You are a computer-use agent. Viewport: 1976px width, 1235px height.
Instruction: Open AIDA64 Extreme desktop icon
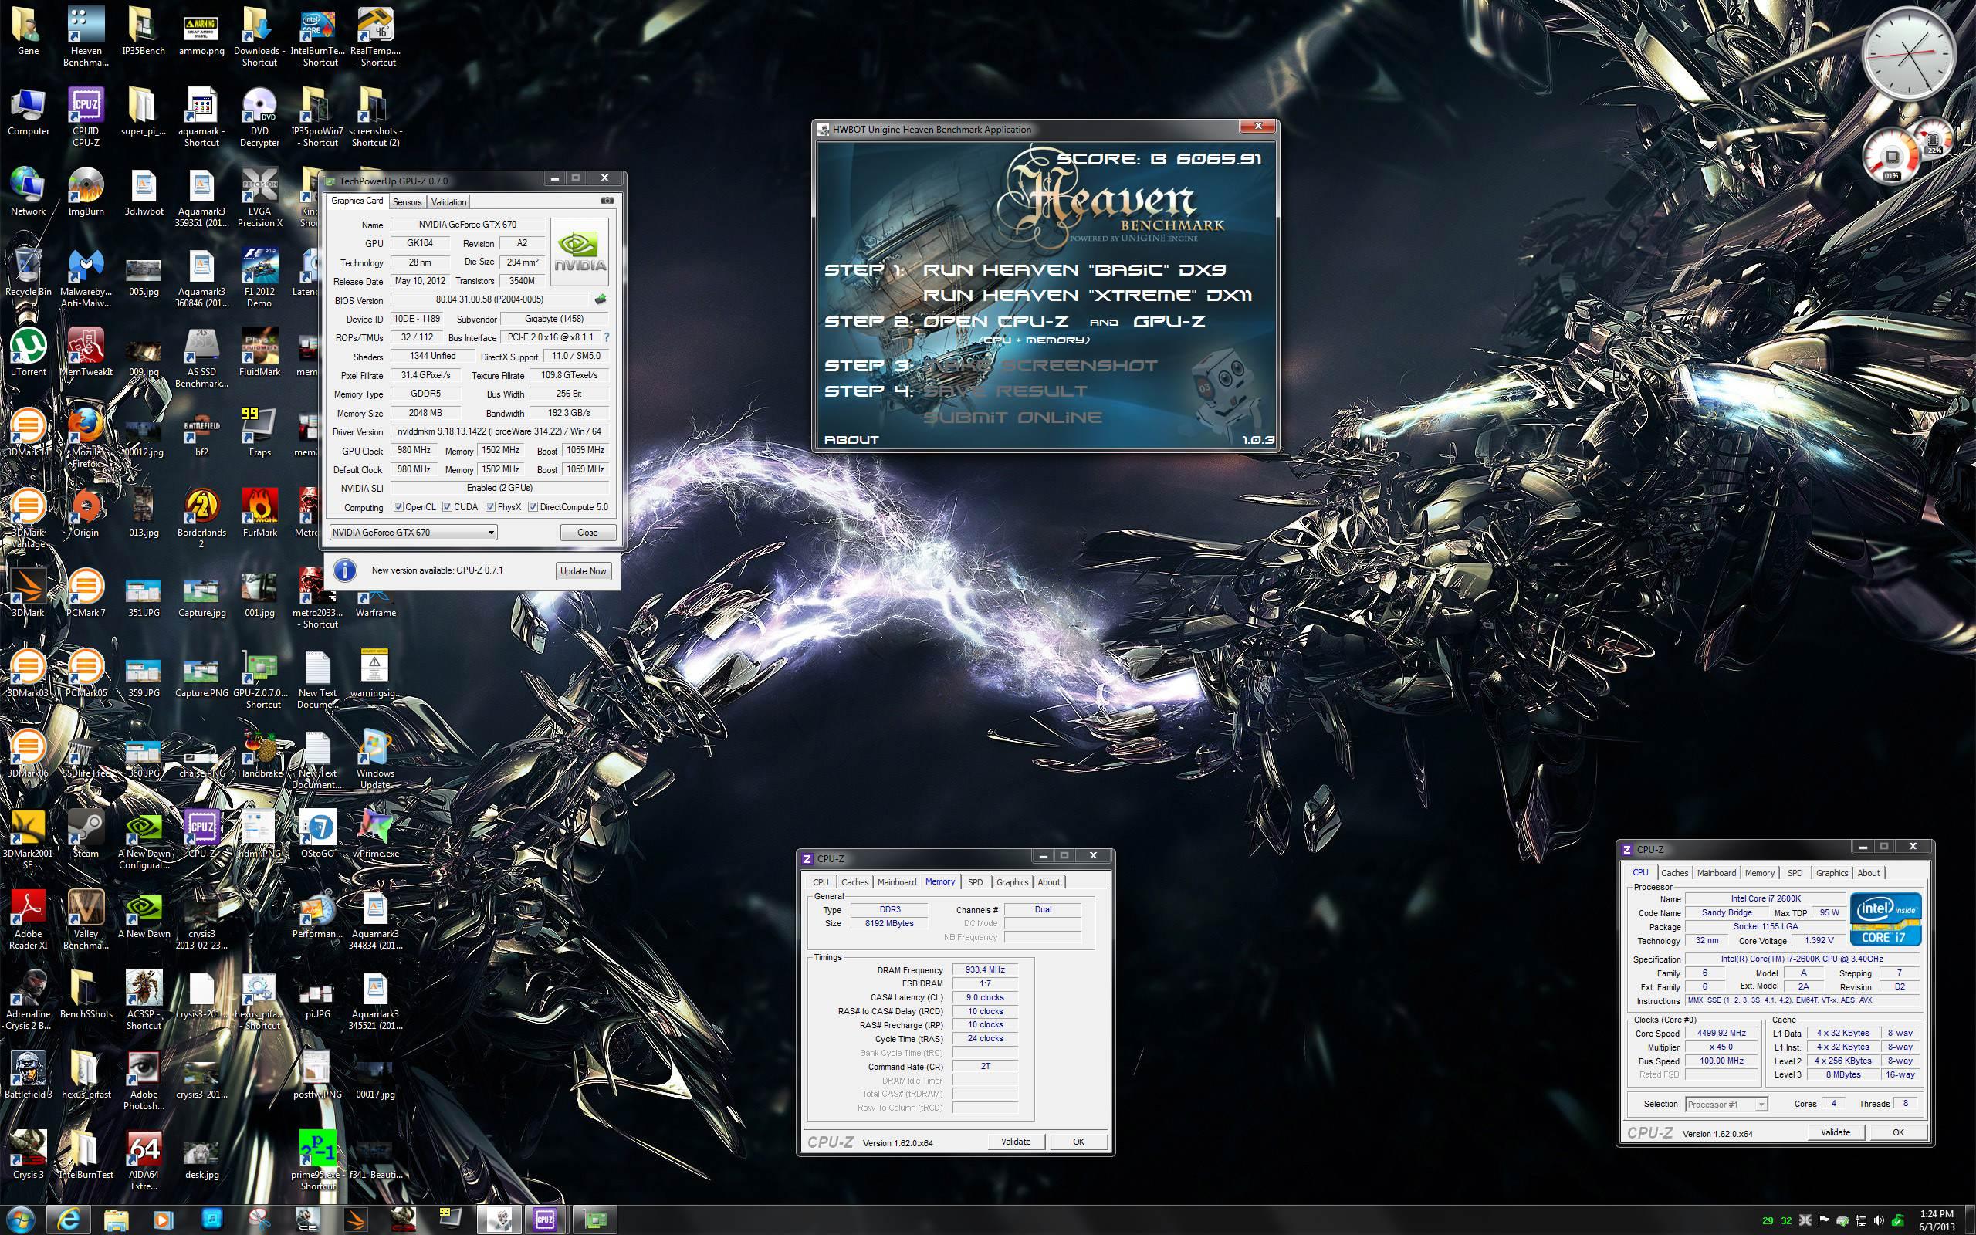pos(144,1162)
